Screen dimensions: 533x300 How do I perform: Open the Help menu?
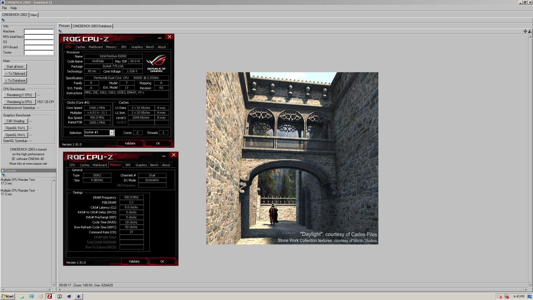pyautogui.click(x=14, y=8)
